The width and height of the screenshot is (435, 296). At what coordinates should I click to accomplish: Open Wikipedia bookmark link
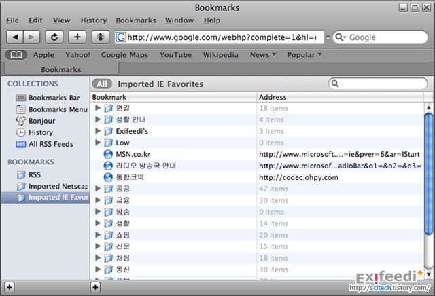[x=220, y=55]
